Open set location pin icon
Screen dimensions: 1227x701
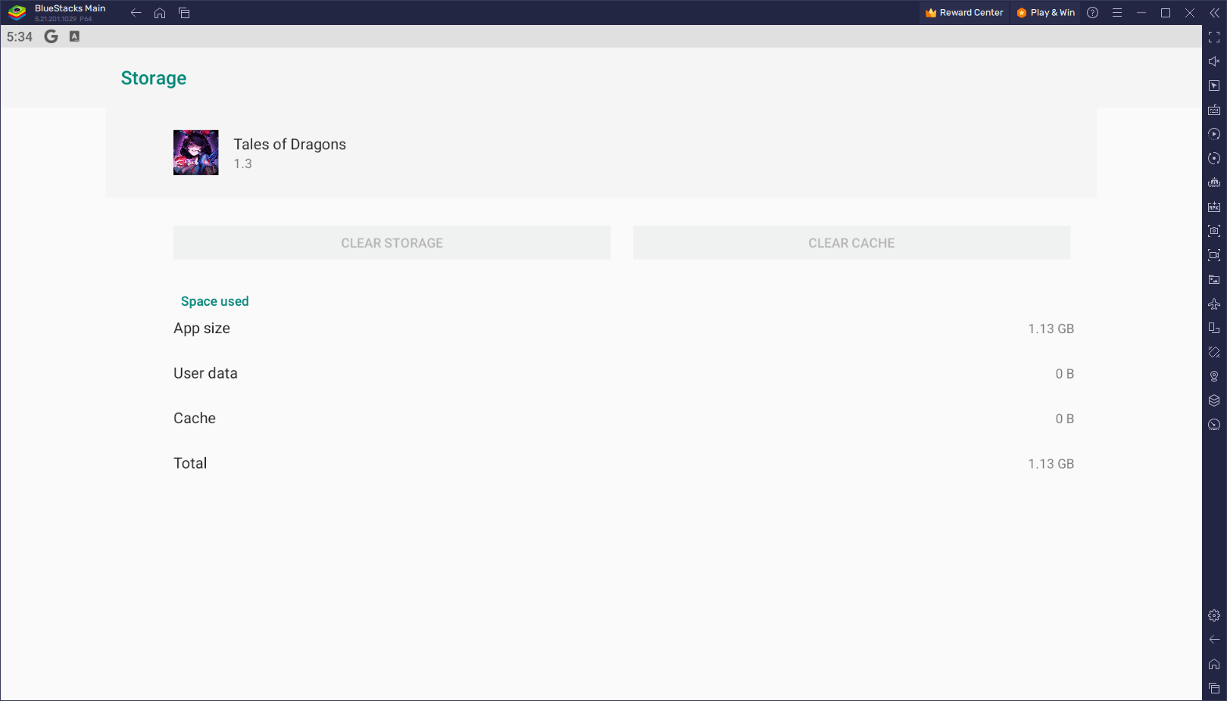point(1214,376)
